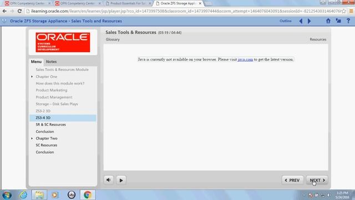Mute the audio with the speaker button
Screen dimensions: 355x200
(109, 180)
